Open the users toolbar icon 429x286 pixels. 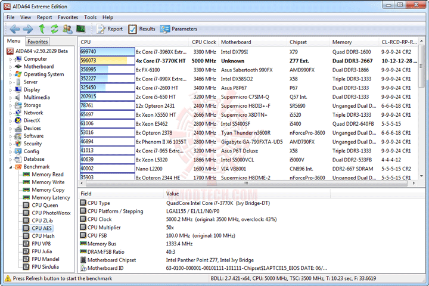coord(67,29)
